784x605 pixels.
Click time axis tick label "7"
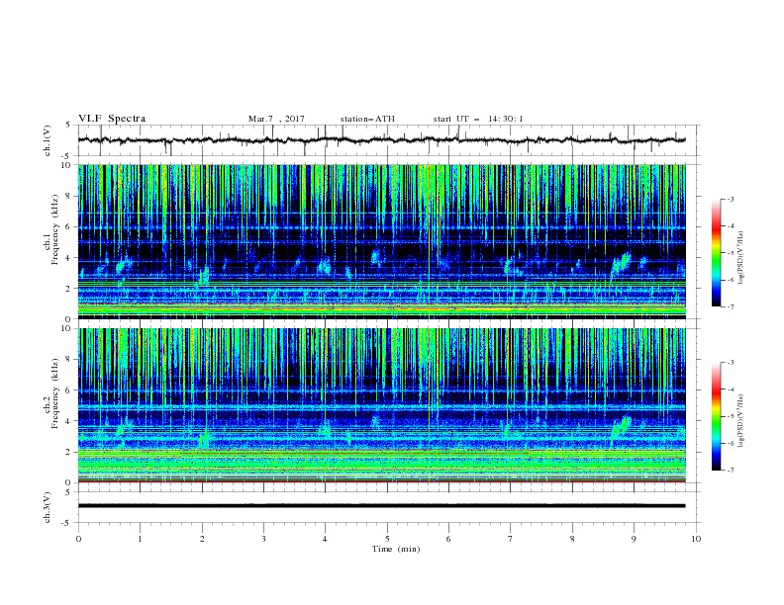[x=511, y=539]
